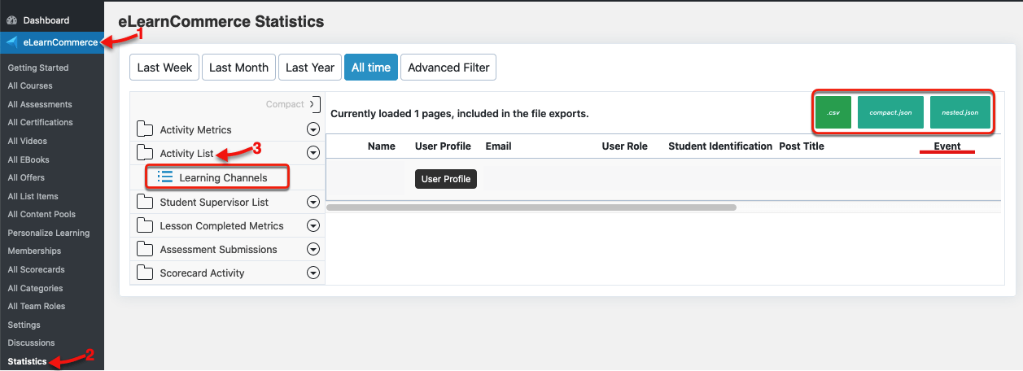This screenshot has height=371, width=1023.
Task: Open All Scorecards
Action: click(x=36, y=269)
